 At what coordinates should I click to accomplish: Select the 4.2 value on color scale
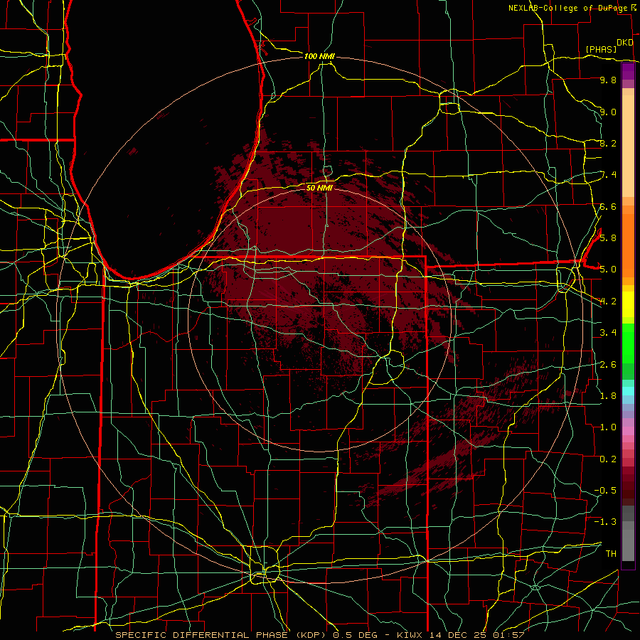[x=608, y=302]
